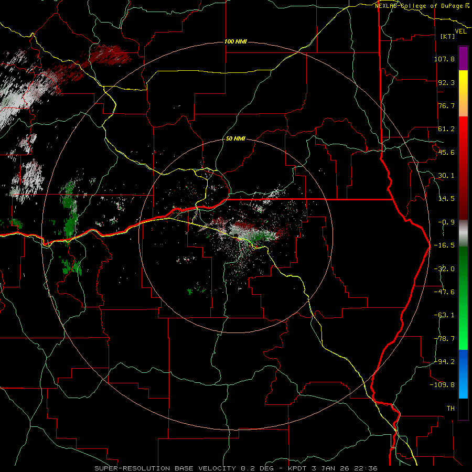The width and height of the screenshot is (472, 472).
Task: Click the "100 NMI" range ring label
Action: click(235, 41)
